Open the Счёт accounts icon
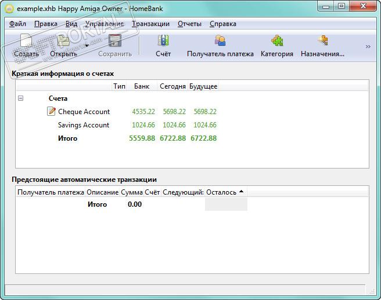The width and height of the screenshot is (381, 300). coord(163,41)
